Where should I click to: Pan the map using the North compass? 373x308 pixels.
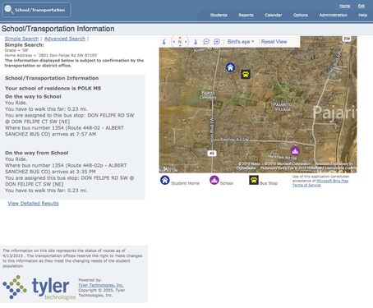[x=180, y=42]
